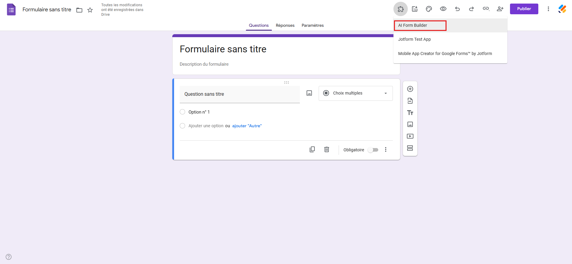Add an image from sidebar
Image resolution: width=572 pixels, height=264 pixels.
(410, 124)
